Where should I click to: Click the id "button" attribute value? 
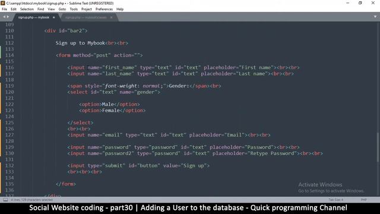tap(148, 165)
